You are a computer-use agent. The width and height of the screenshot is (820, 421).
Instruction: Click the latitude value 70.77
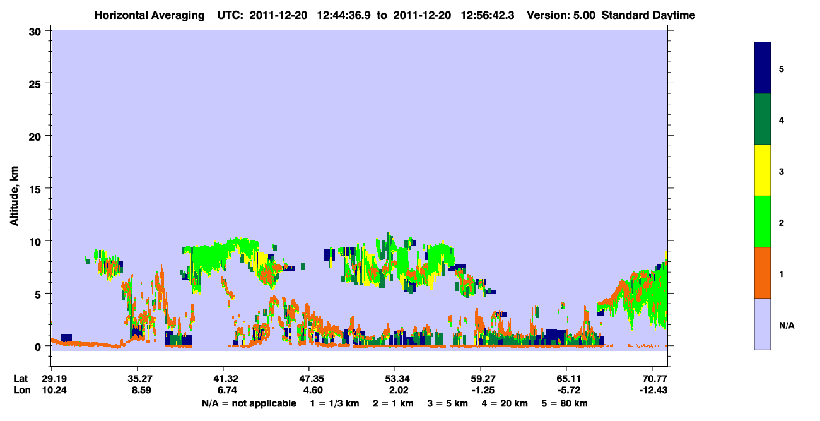tap(655, 379)
